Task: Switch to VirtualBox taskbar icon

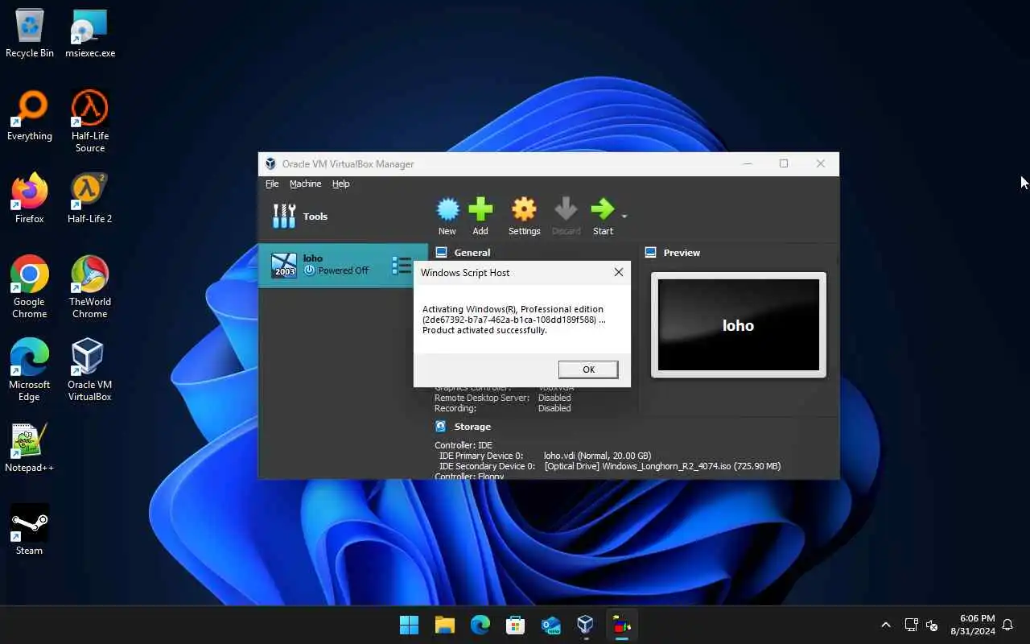Action: (x=586, y=625)
